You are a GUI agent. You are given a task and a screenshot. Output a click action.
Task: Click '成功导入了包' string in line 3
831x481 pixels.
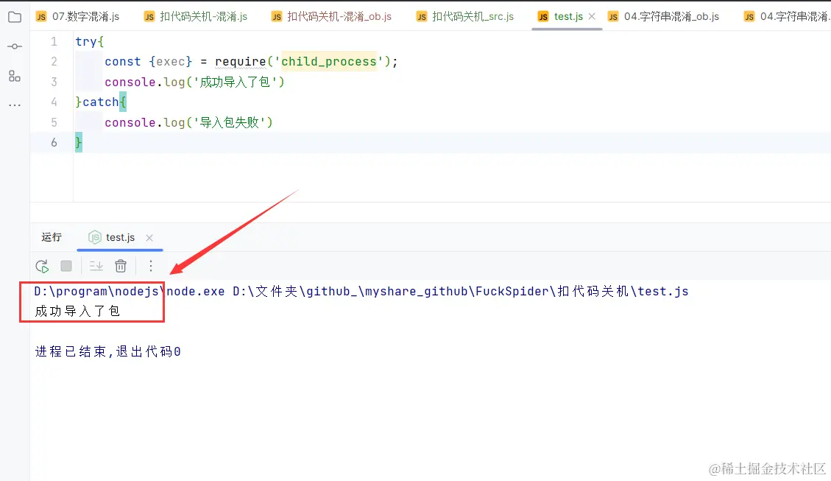point(236,82)
